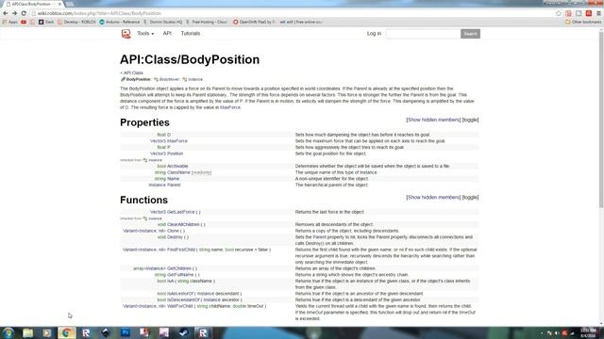
Task: Click the Search button
Action: [x=470, y=34]
